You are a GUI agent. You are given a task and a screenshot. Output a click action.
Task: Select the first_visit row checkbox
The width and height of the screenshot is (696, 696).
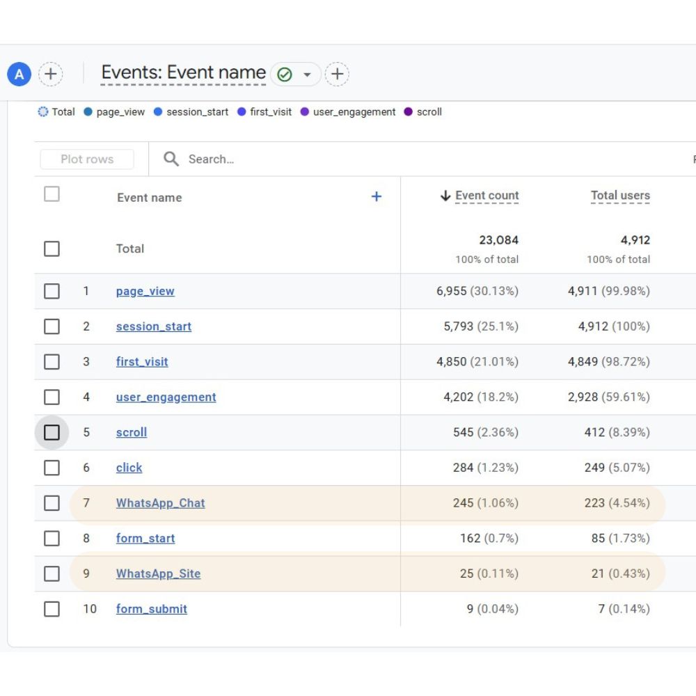coord(52,362)
